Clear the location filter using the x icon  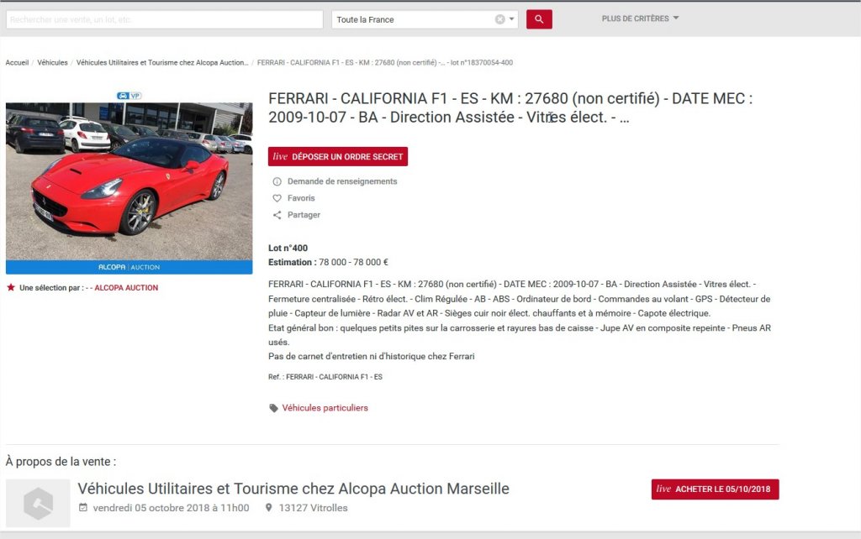(499, 18)
